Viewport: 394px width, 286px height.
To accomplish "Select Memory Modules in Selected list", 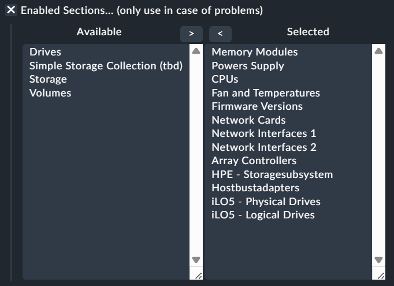I will (255, 52).
